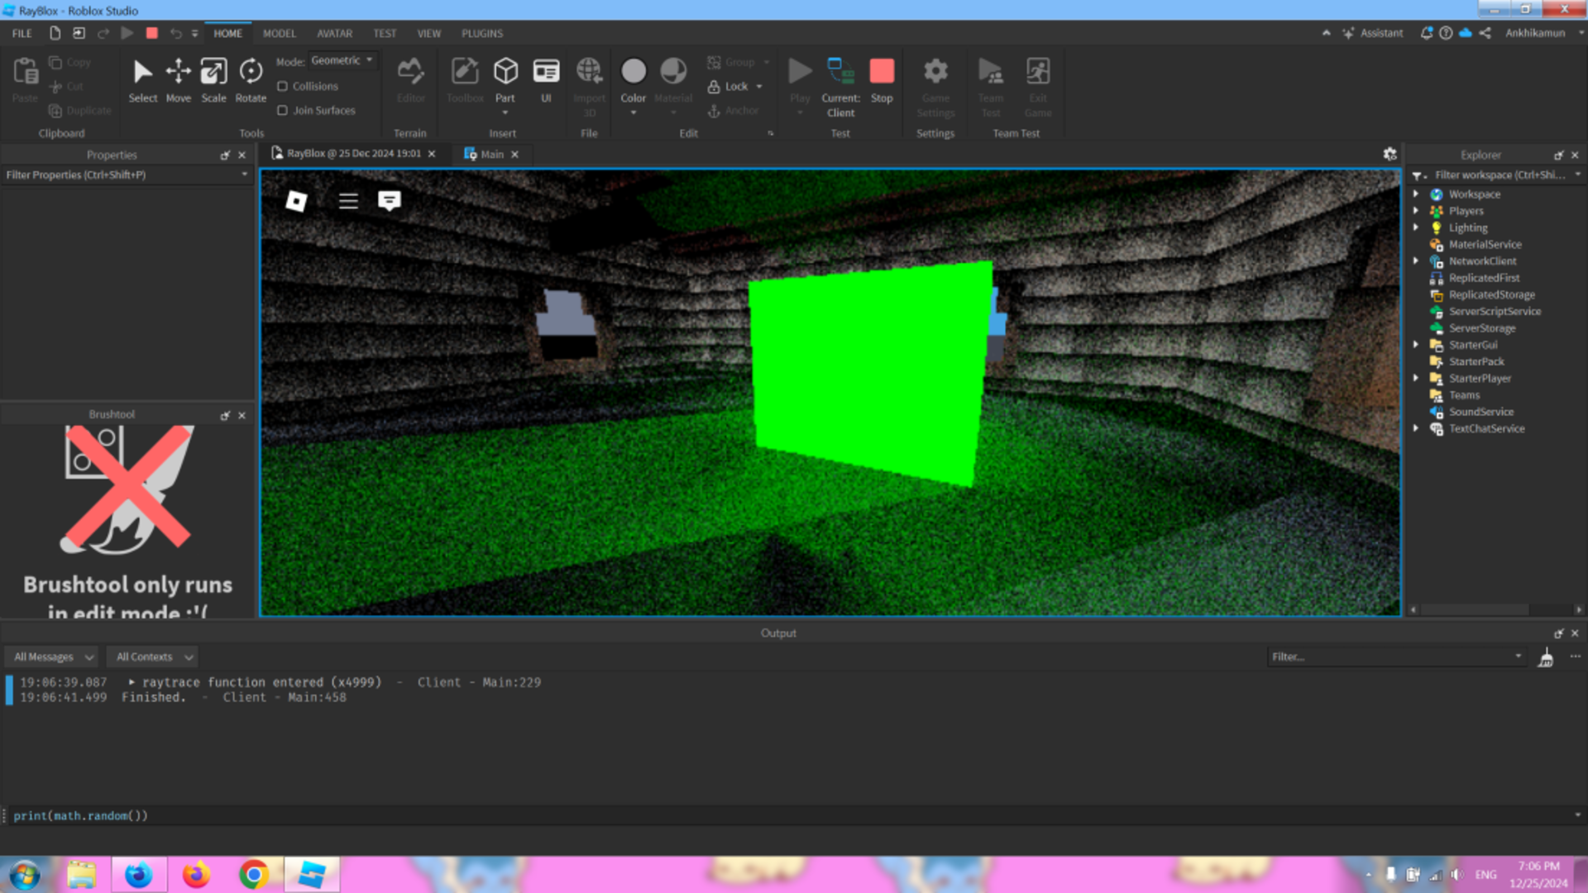The width and height of the screenshot is (1588, 893).
Task: Open the Geometric mode dropdown
Action: pos(342,60)
